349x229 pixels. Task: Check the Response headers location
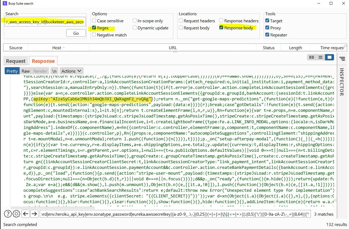[221, 21]
